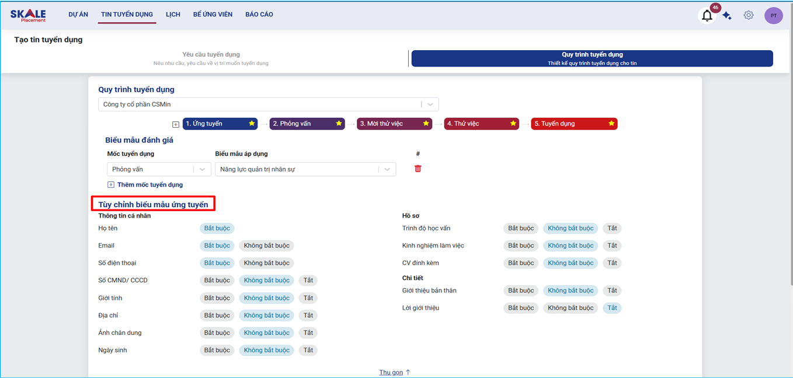Expand the Công ty cổ phần CSMin dropdown
Viewport: 793px width, 378px height.
coord(430,104)
